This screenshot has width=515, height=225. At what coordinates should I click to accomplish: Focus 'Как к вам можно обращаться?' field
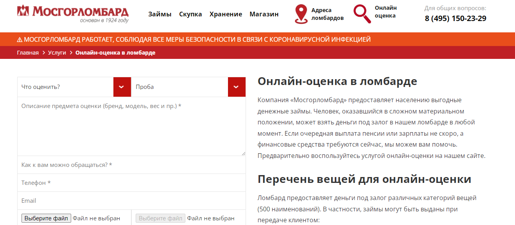(x=131, y=165)
